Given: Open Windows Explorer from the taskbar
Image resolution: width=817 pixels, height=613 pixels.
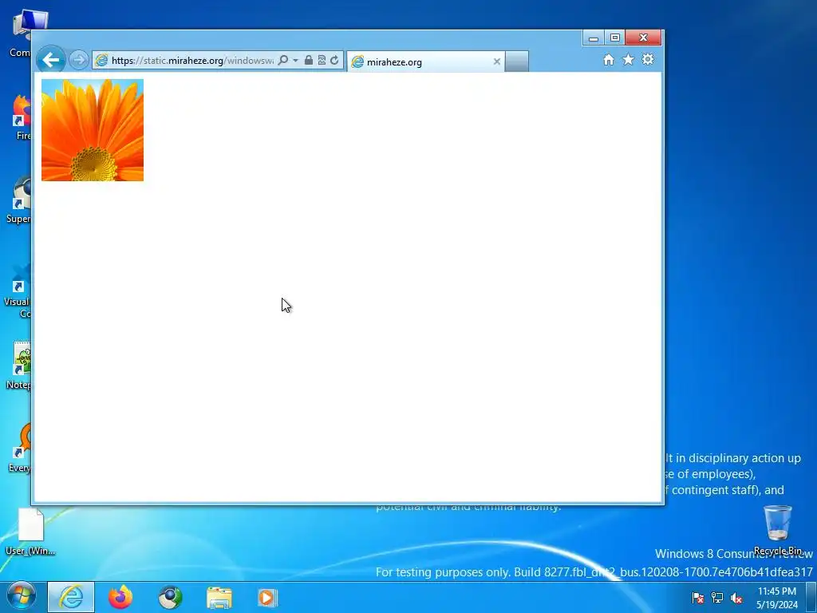Looking at the screenshot, I should pos(219,597).
